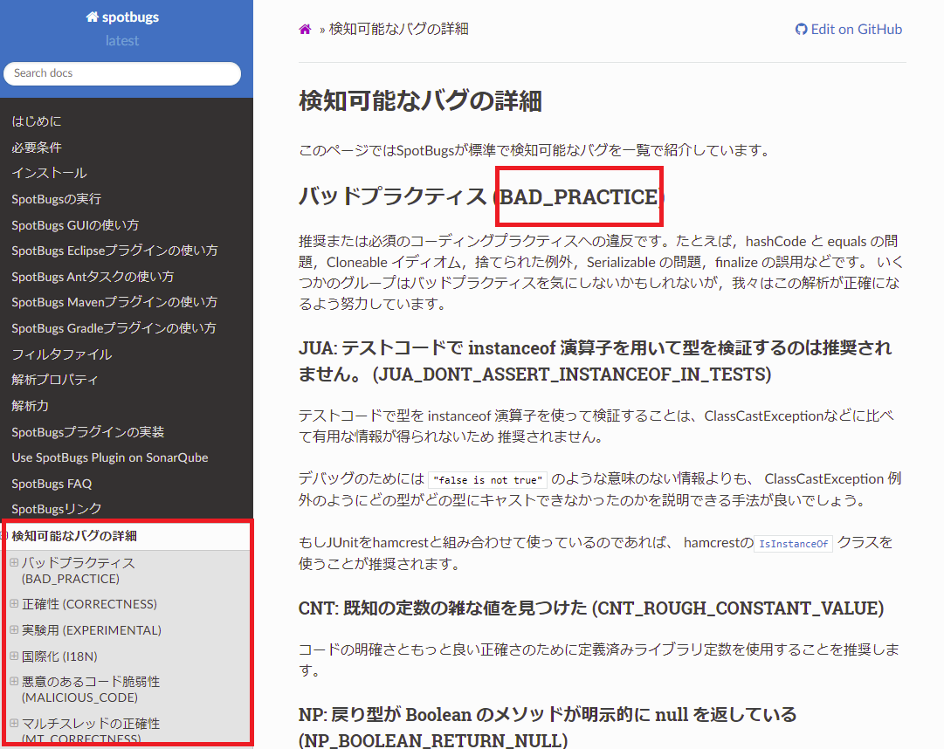
Task: Open the 解析力 sidebar page
Action: 30,406
